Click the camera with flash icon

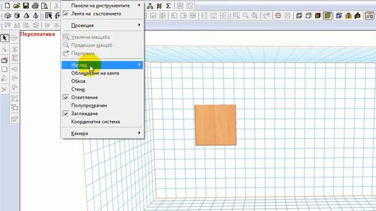coord(4,60)
